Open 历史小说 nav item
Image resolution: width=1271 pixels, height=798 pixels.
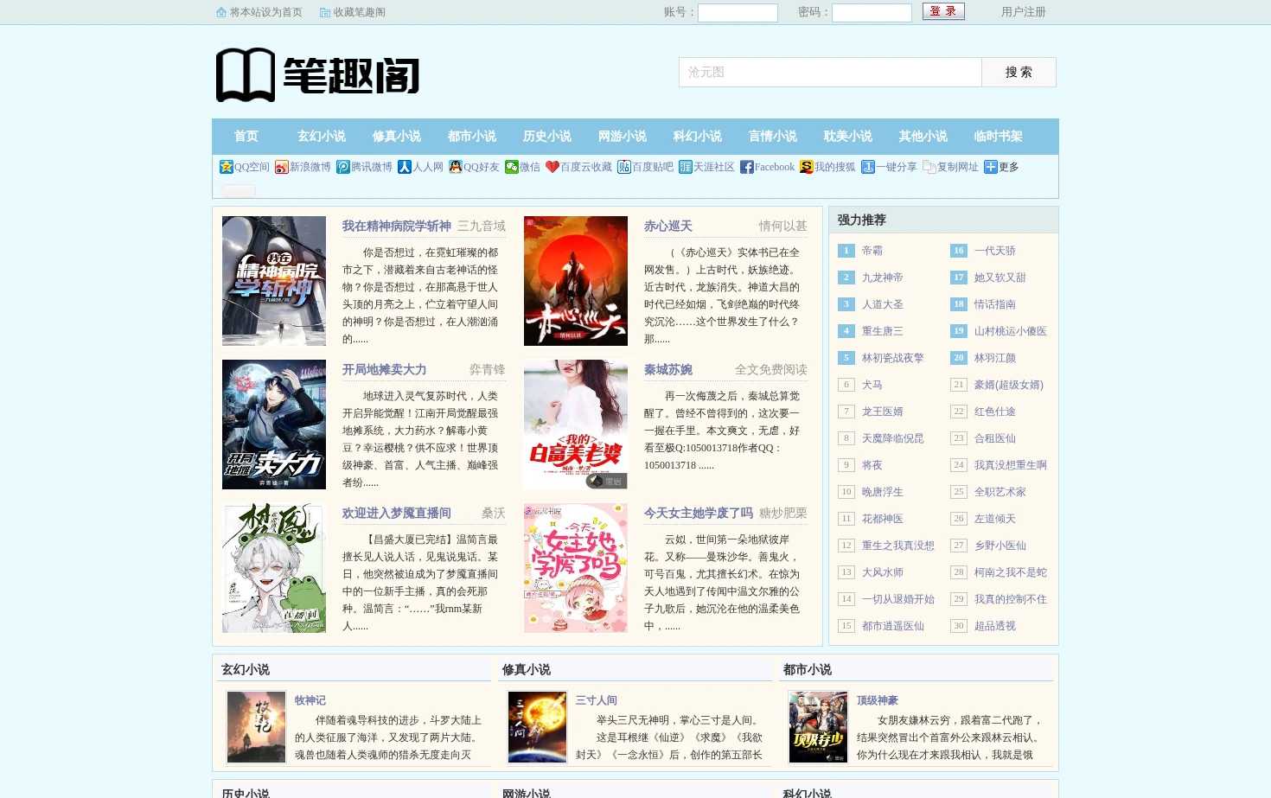547,137
